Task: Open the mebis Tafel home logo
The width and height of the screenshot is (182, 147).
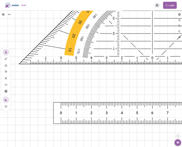Action: 16,5
